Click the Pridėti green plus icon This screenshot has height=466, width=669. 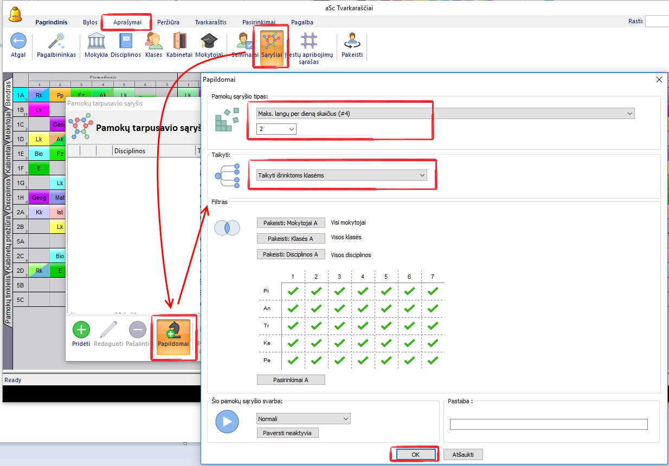[x=81, y=330]
